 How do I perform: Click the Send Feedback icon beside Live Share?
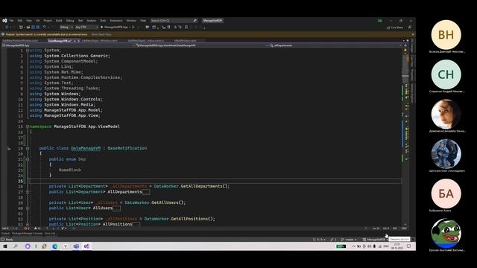(x=410, y=28)
